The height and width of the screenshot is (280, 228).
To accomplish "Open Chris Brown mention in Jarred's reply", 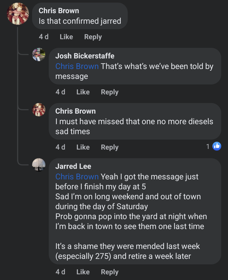I will point(77,177).
